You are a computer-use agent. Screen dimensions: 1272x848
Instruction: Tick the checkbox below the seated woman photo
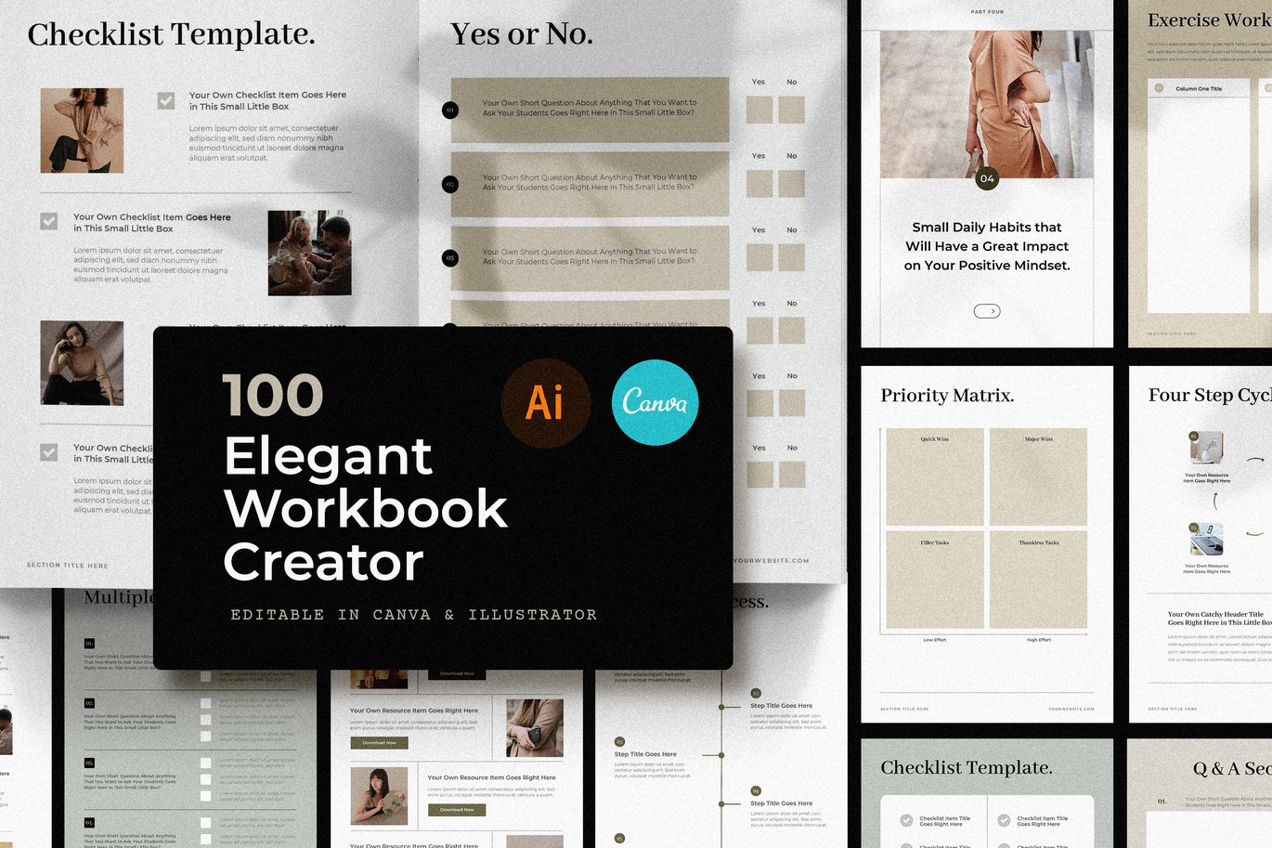coord(49,452)
